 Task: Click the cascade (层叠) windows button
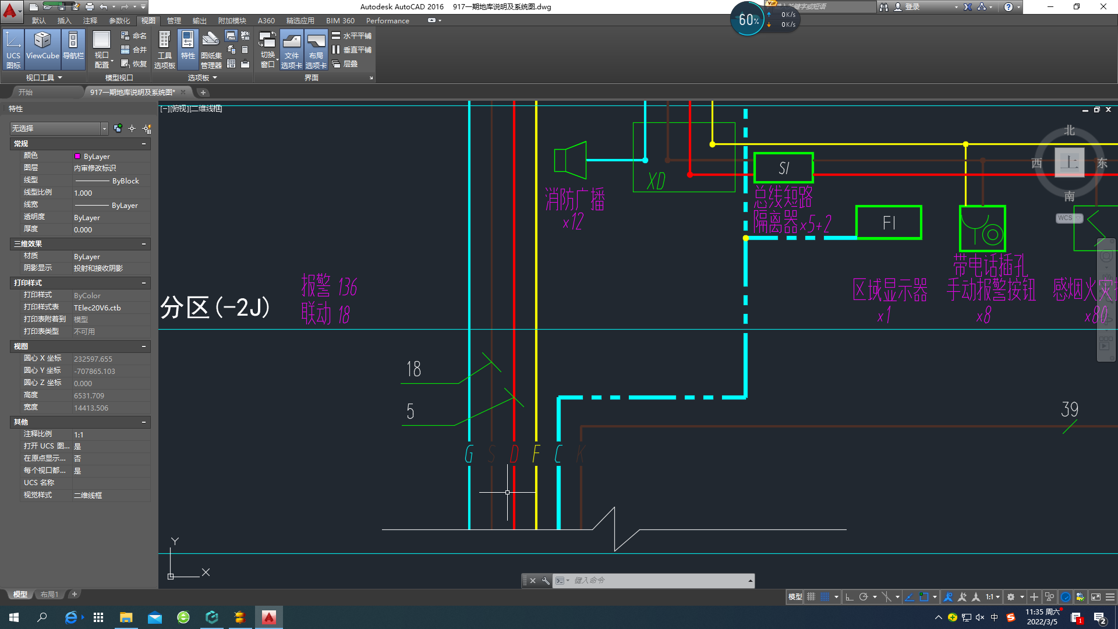tap(345, 63)
